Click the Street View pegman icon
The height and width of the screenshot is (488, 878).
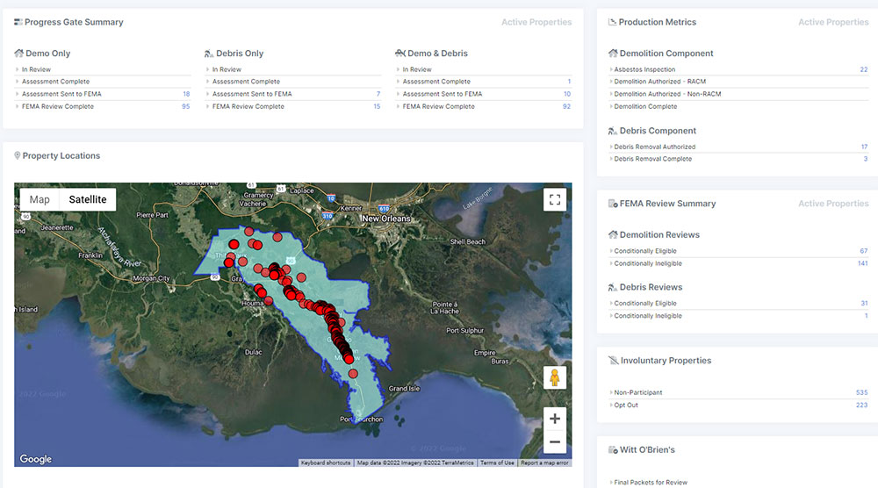[x=554, y=377]
